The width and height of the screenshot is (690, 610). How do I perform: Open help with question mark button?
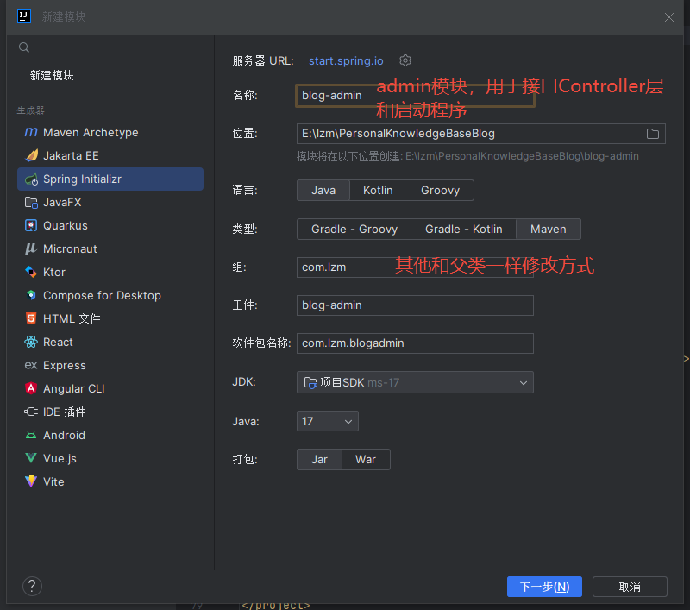click(x=32, y=586)
